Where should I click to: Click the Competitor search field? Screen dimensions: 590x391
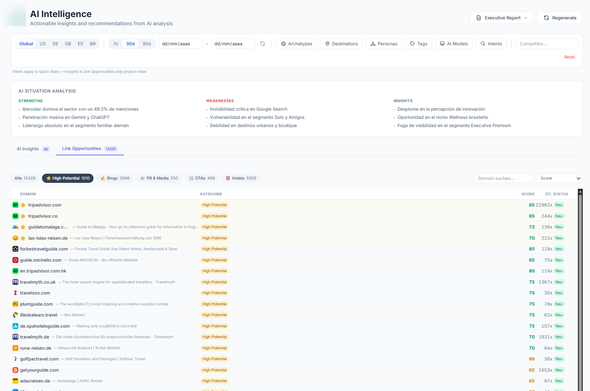click(547, 44)
